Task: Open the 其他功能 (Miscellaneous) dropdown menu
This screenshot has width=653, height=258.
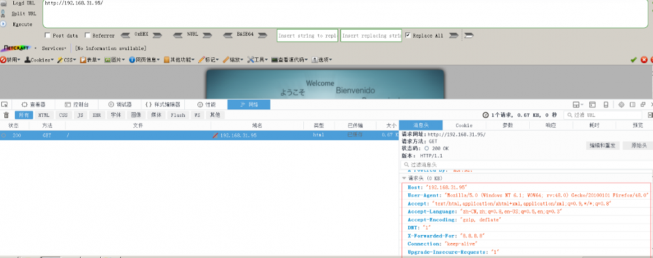Action: pyautogui.click(x=179, y=60)
